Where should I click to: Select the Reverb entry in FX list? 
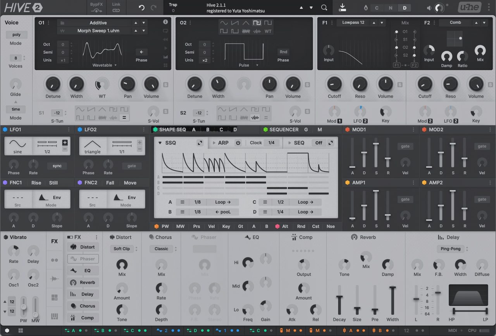[x=83, y=283]
